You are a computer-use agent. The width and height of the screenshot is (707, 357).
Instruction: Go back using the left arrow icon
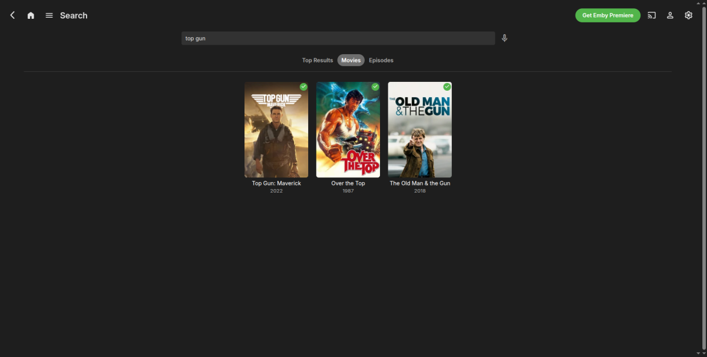click(12, 15)
